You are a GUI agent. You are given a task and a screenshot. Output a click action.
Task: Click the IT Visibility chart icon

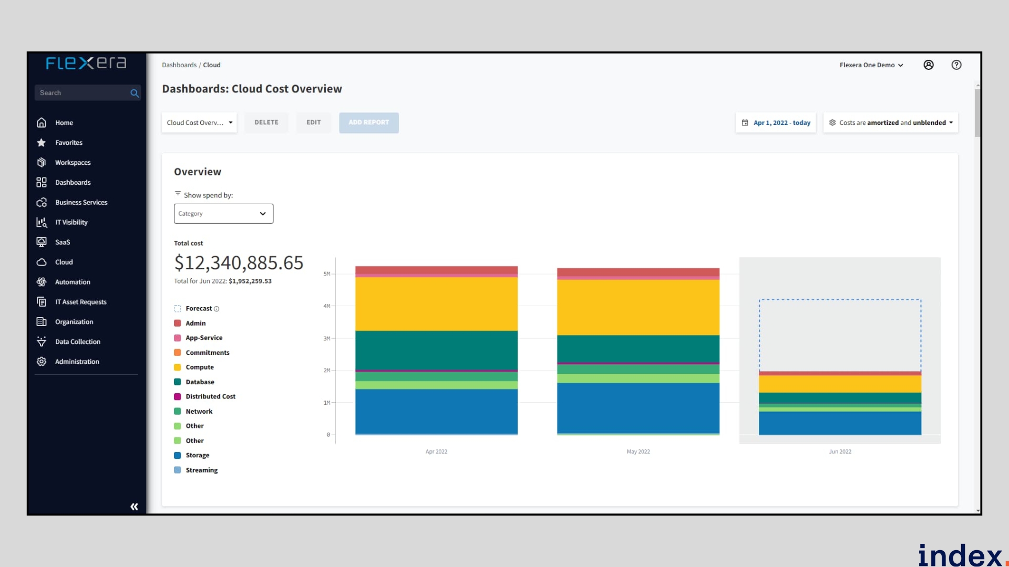[42, 222]
